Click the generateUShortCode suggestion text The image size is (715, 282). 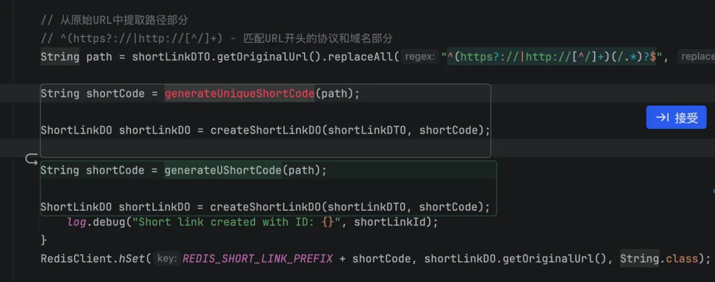click(x=223, y=170)
